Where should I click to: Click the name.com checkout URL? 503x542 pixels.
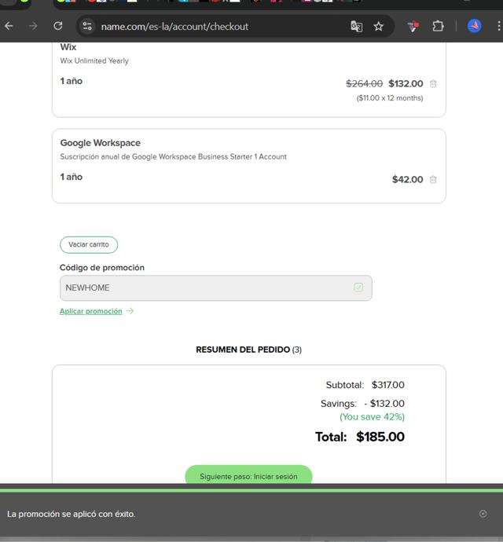pos(174,27)
